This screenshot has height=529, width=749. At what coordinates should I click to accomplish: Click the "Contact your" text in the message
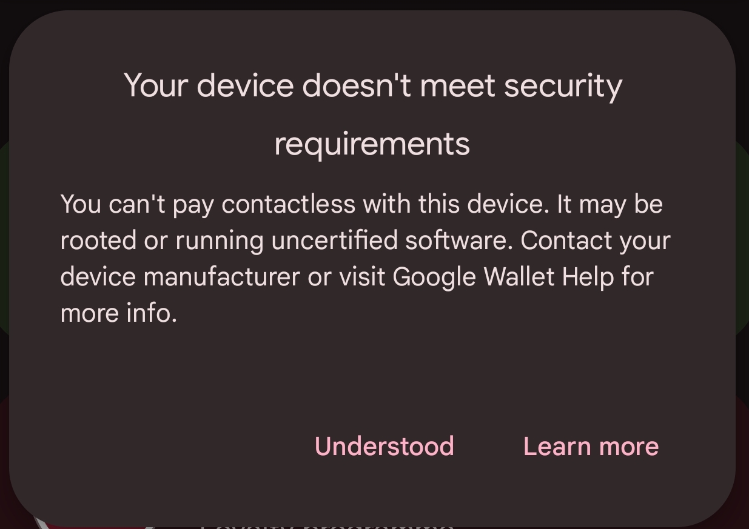click(595, 241)
